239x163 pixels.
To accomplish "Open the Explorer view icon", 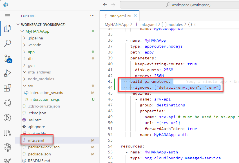I will click(7, 28).
